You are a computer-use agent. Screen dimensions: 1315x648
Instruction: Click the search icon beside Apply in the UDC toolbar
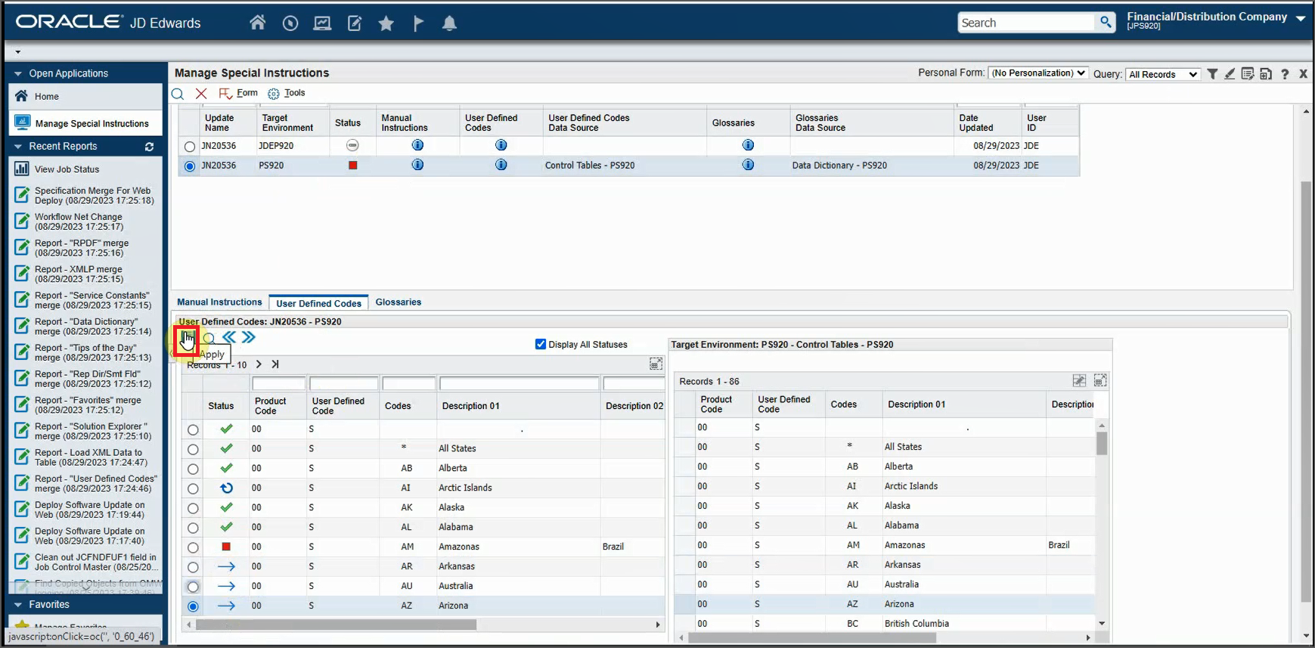click(x=209, y=338)
